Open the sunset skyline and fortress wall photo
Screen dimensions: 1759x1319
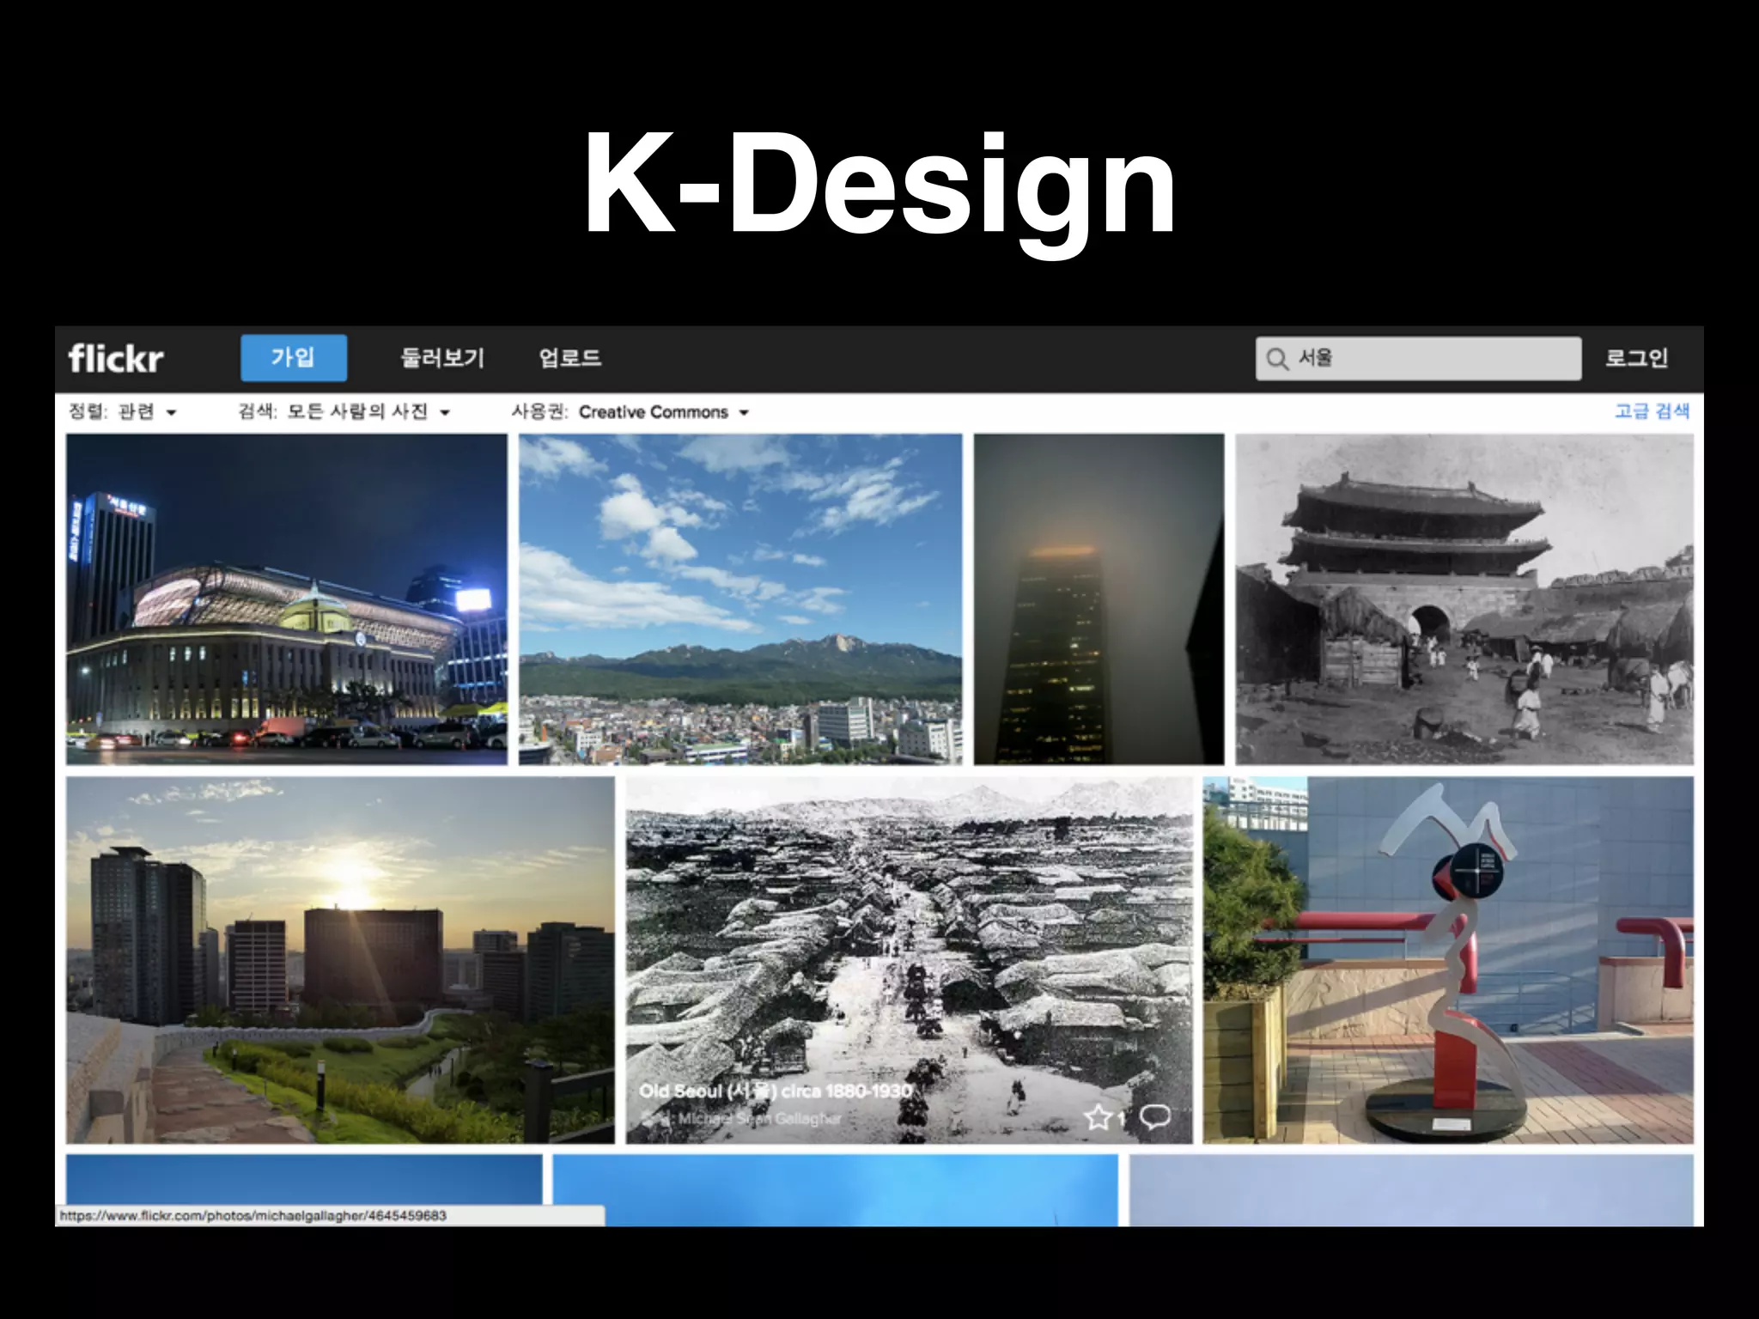[x=341, y=960]
